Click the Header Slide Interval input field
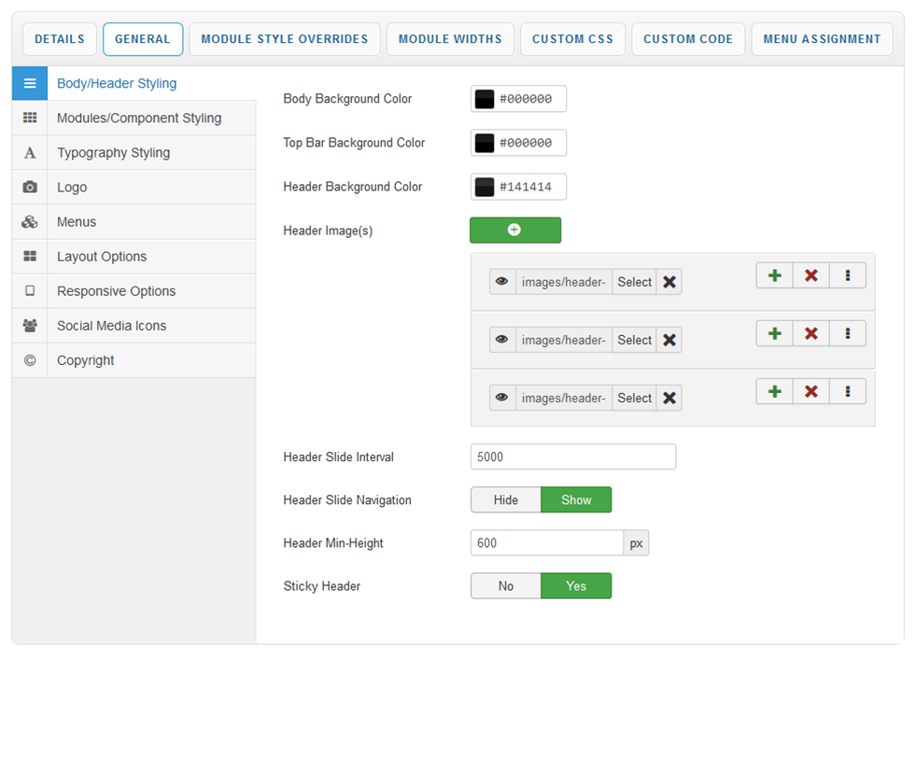This screenshot has width=915, height=771. 572,457
